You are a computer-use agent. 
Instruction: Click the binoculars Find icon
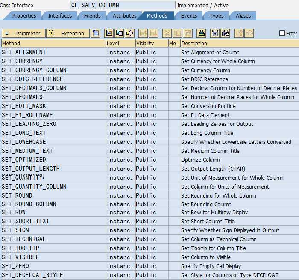pyautogui.click(x=215, y=33)
